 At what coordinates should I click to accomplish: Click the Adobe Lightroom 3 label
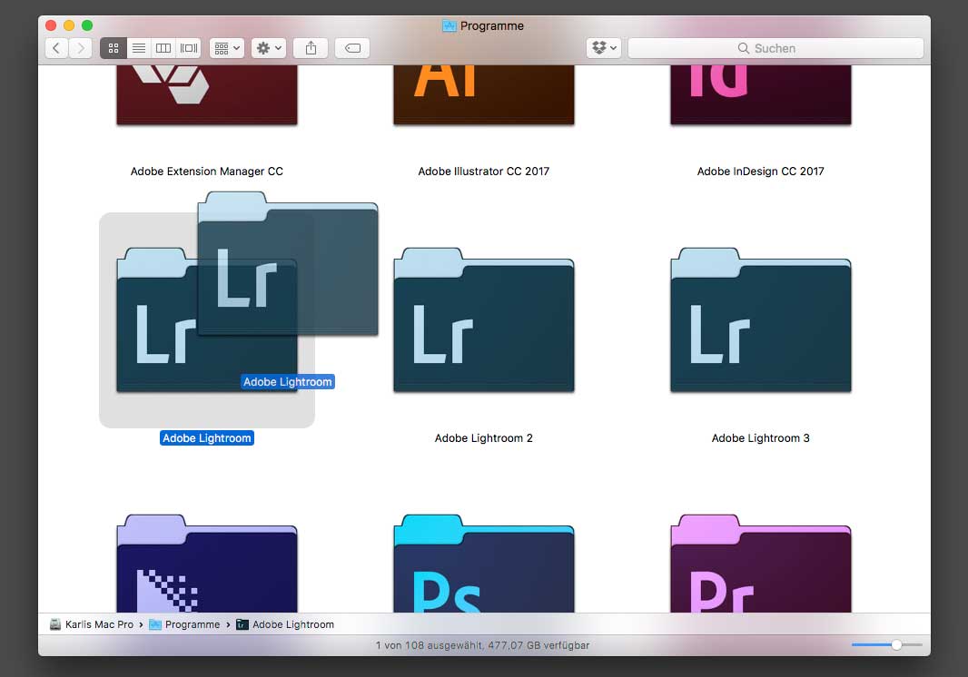click(761, 438)
